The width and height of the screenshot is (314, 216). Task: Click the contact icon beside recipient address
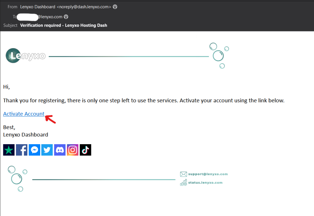tap(66, 17)
